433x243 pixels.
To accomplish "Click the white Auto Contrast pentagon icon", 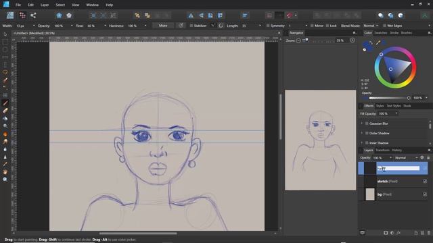I will pos(69,16).
